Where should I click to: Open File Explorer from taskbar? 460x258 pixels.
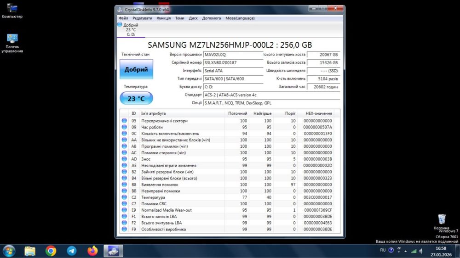pos(30,251)
